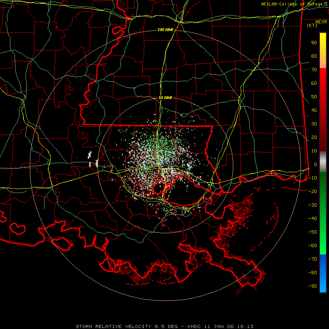Click the 90 value on velocity scale

(314, 43)
